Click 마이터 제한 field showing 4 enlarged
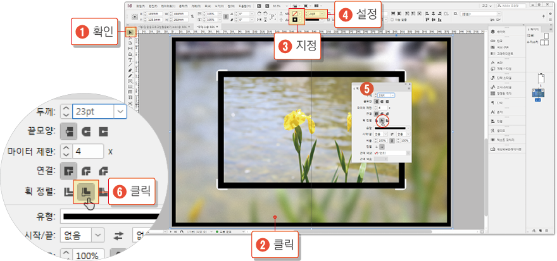The width and height of the screenshot is (557, 261). 88,152
